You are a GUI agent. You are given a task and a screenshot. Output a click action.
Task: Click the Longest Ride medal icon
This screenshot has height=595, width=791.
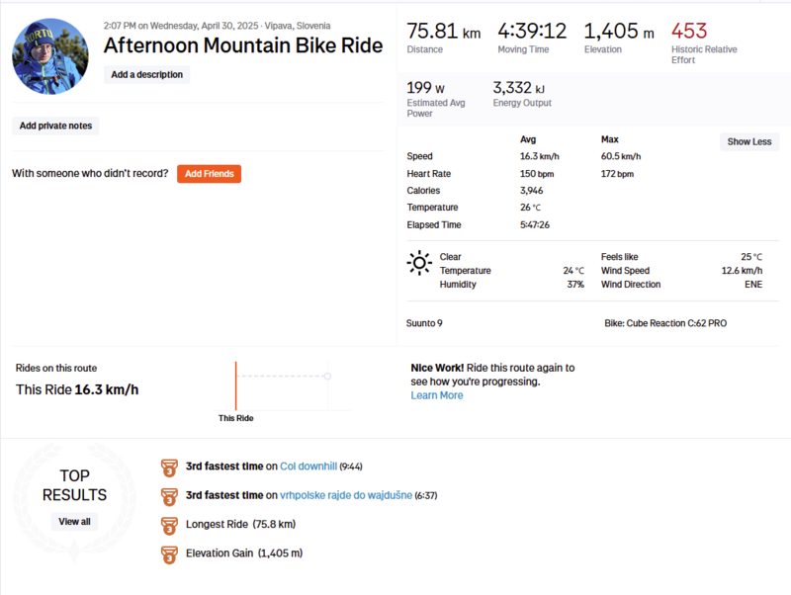coord(168,524)
